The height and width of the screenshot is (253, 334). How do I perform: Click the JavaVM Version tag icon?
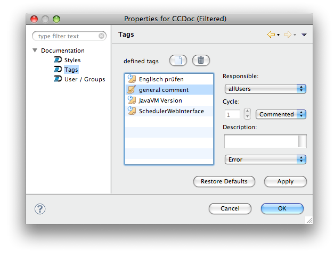tap(132, 100)
